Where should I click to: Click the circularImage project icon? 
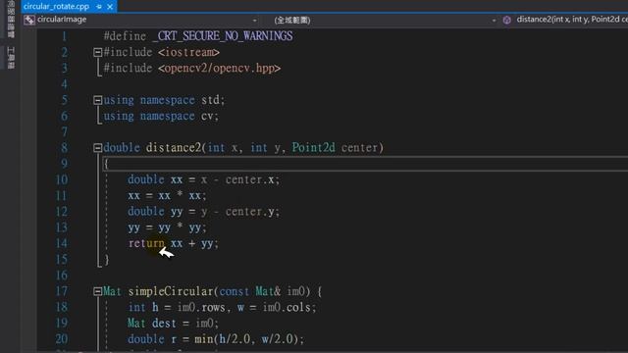(28, 20)
